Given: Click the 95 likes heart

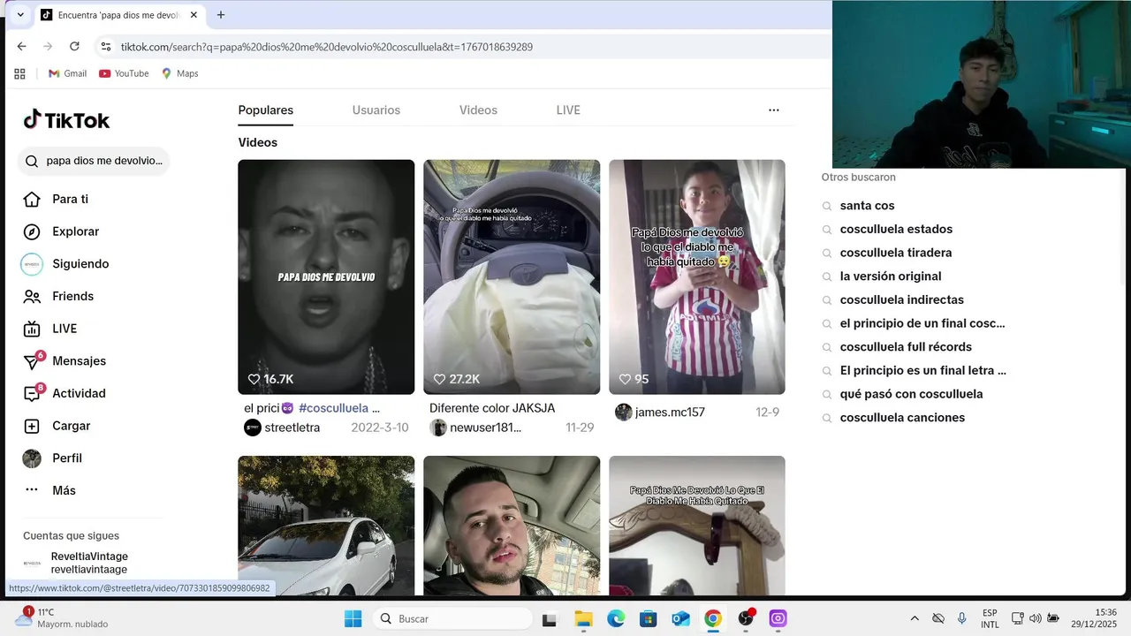Looking at the screenshot, I should (626, 379).
